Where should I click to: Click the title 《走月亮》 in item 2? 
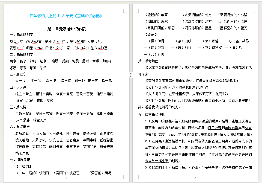156,141
